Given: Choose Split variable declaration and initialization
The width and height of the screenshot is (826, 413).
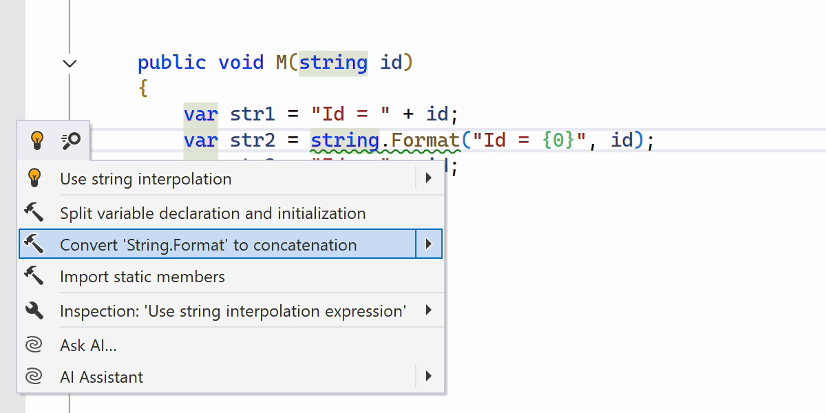Looking at the screenshot, I should [x=213, y=213].
